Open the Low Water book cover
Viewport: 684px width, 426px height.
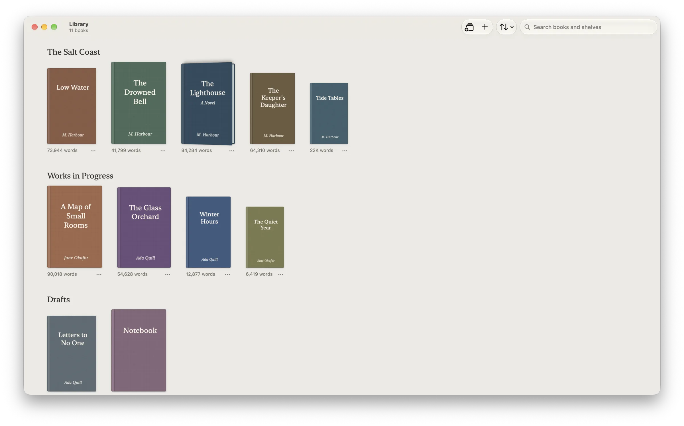tap(72, 106)
